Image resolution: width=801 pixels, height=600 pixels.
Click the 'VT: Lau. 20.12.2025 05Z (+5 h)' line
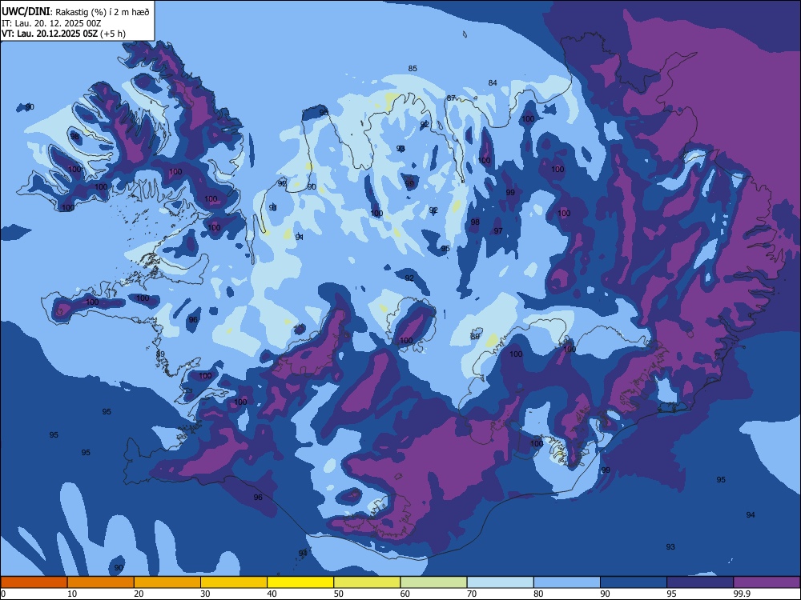point(63,34)
